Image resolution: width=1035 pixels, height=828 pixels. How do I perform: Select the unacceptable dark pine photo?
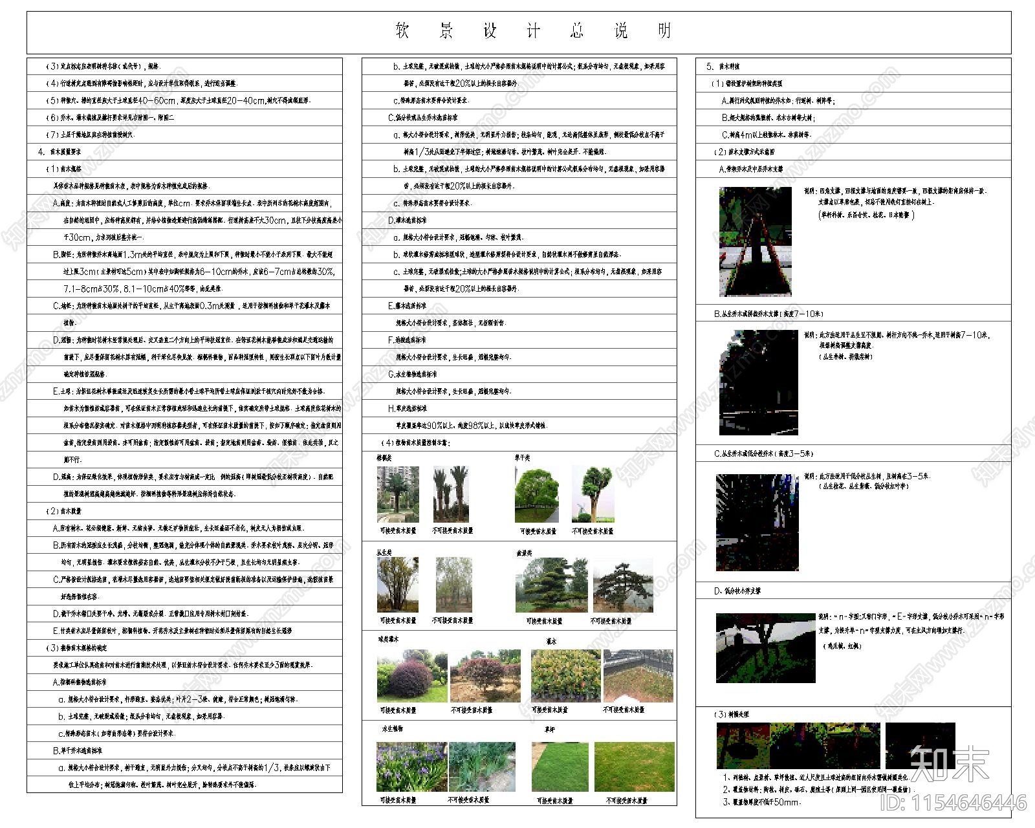point(624,585)
